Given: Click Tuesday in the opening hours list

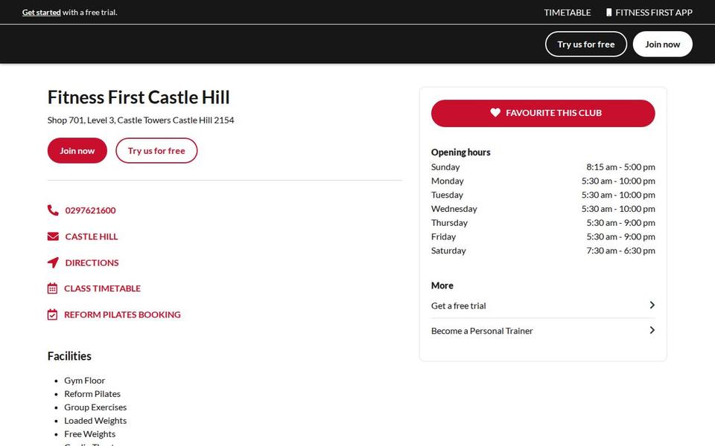Looking at the screenshot, I should point(447,195).
